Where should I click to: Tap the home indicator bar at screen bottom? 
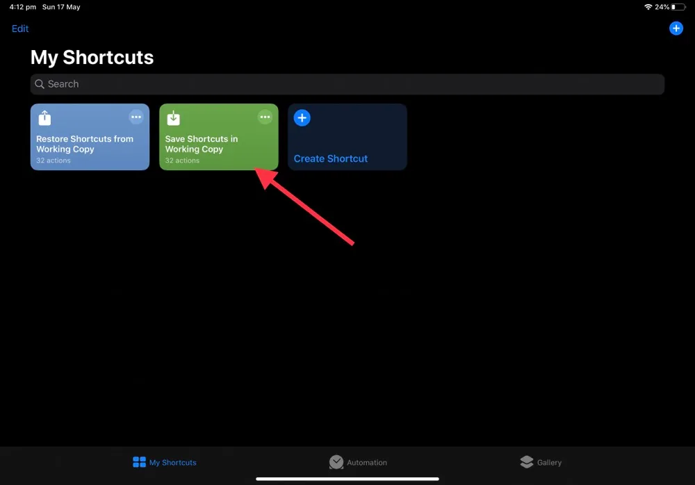tap(347, 477)
